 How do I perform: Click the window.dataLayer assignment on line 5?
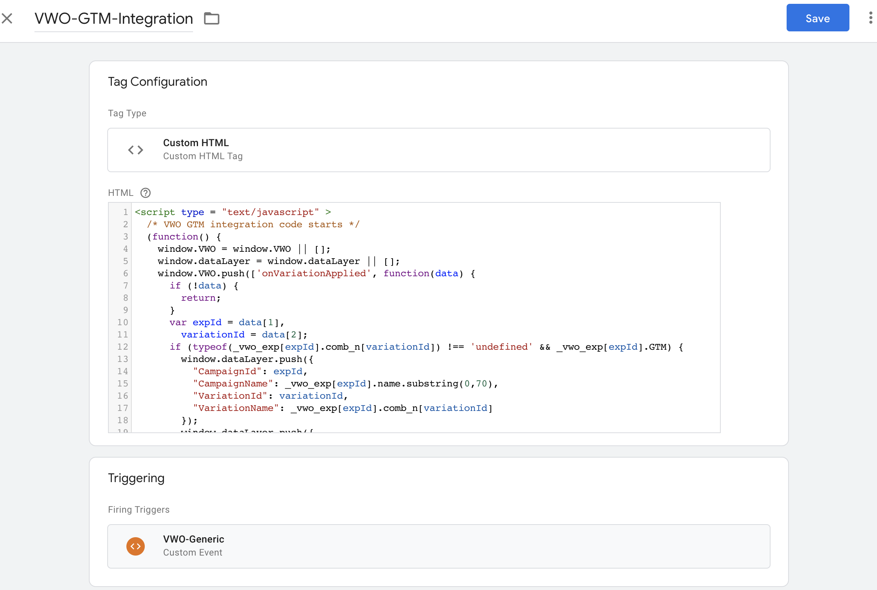(x=279, y=261)
